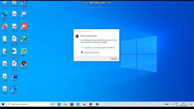Open Microsoft Store from the taskbar
Viewport: 194px width, 109px height.
[72, 104]
